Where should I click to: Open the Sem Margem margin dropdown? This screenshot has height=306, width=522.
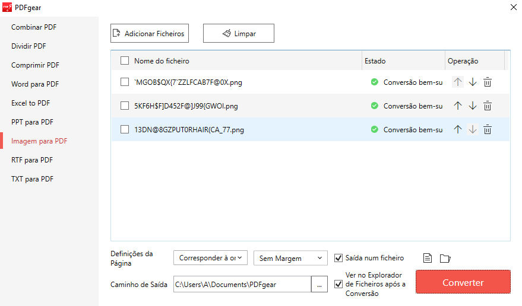pos(290,258)
